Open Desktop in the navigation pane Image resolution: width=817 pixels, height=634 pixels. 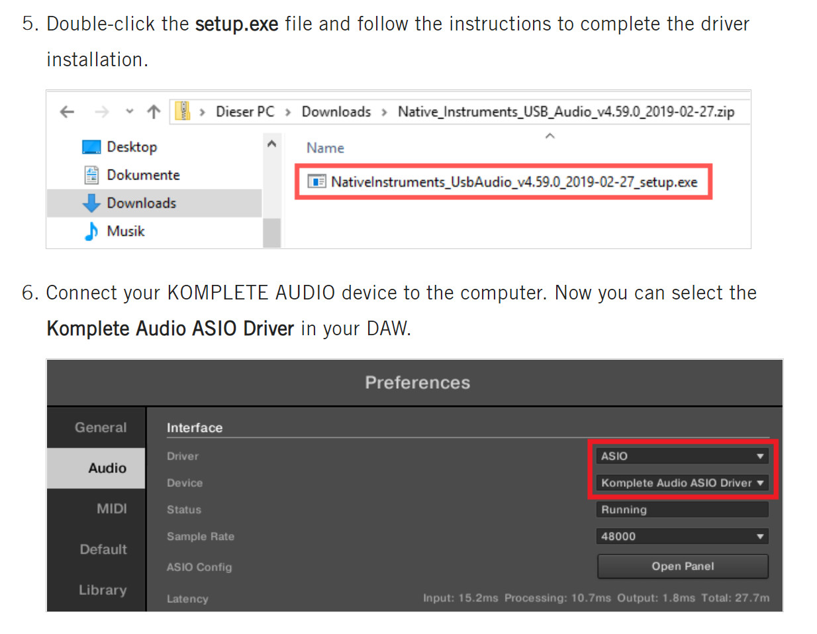click(x=132, y=147)
